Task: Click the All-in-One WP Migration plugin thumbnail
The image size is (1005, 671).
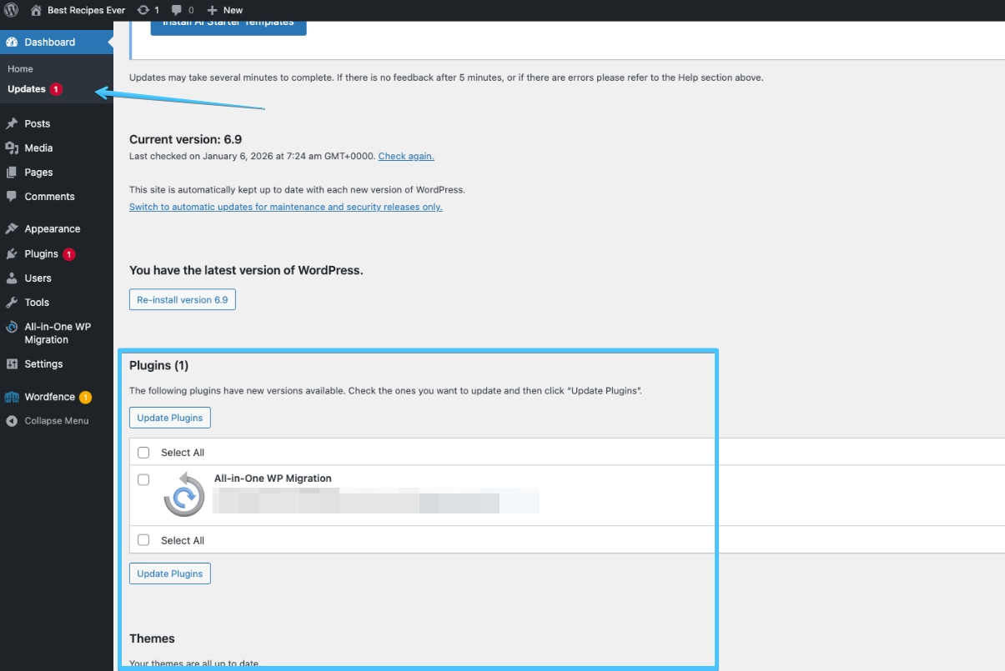Action: click(x=183, y=495)
